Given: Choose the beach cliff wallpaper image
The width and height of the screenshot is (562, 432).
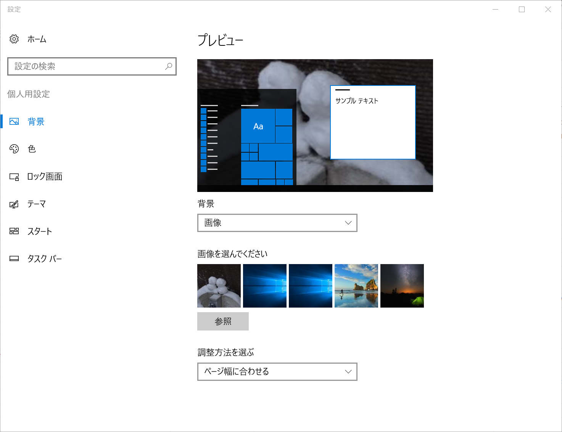Looking at the screenshot, I should 356,285.
